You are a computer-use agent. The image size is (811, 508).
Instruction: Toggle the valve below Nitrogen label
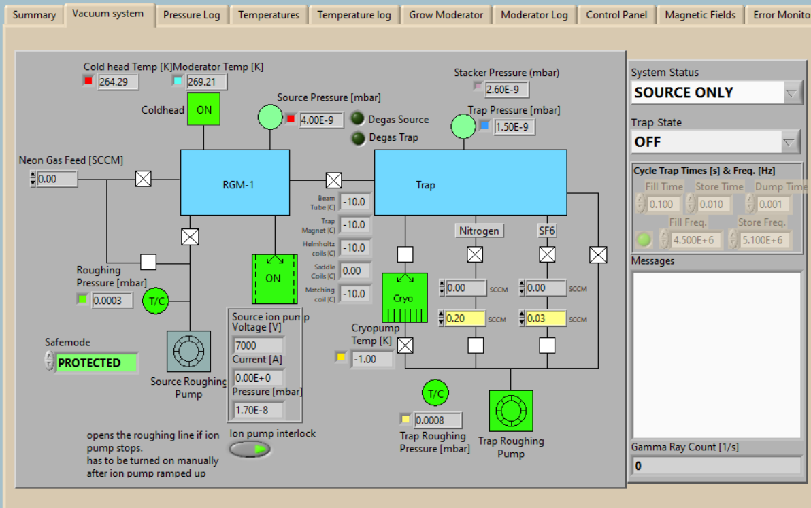coord(475,254)
